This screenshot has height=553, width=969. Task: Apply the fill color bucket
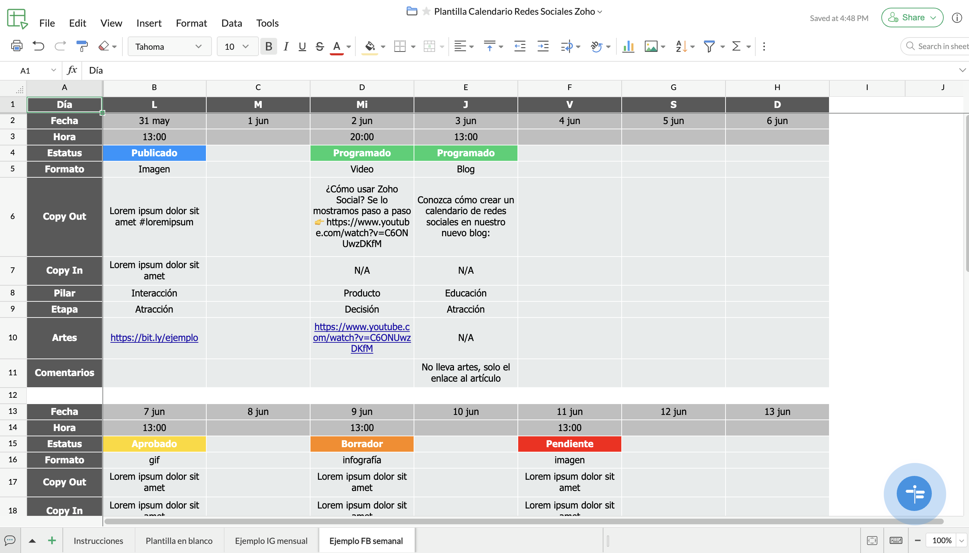click(x=369, y=47)
